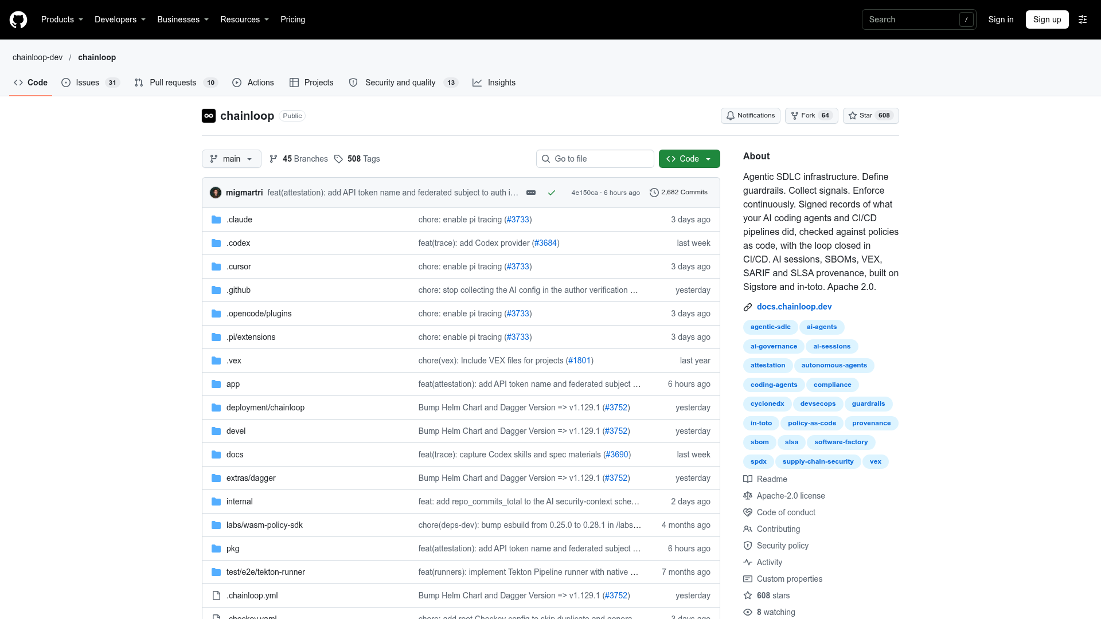Open the pkg folder icon
The image size is (1101, 619).
click(x=216, y=549)
